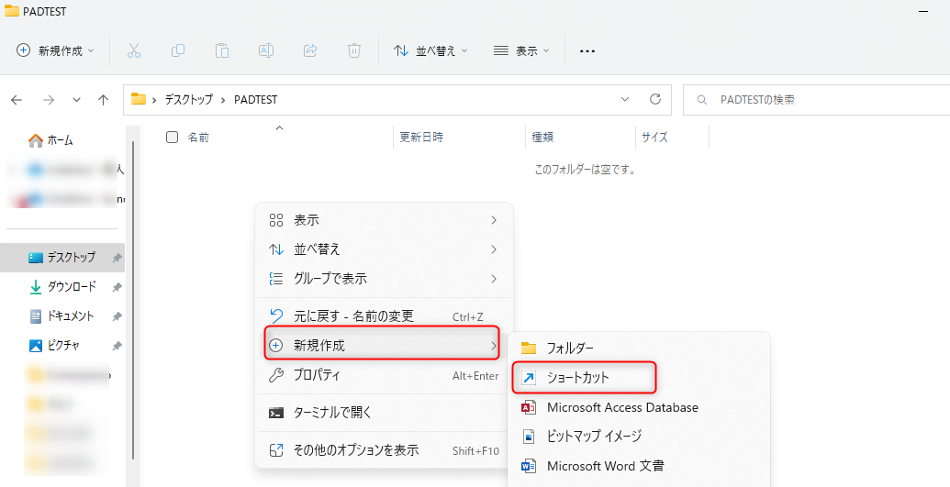Open the 表示 toolbar dropdown
Screen dimensions: 950x487
[521, 50]
